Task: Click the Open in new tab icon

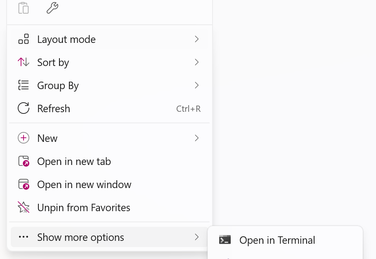Action: [x=24, y=161]
